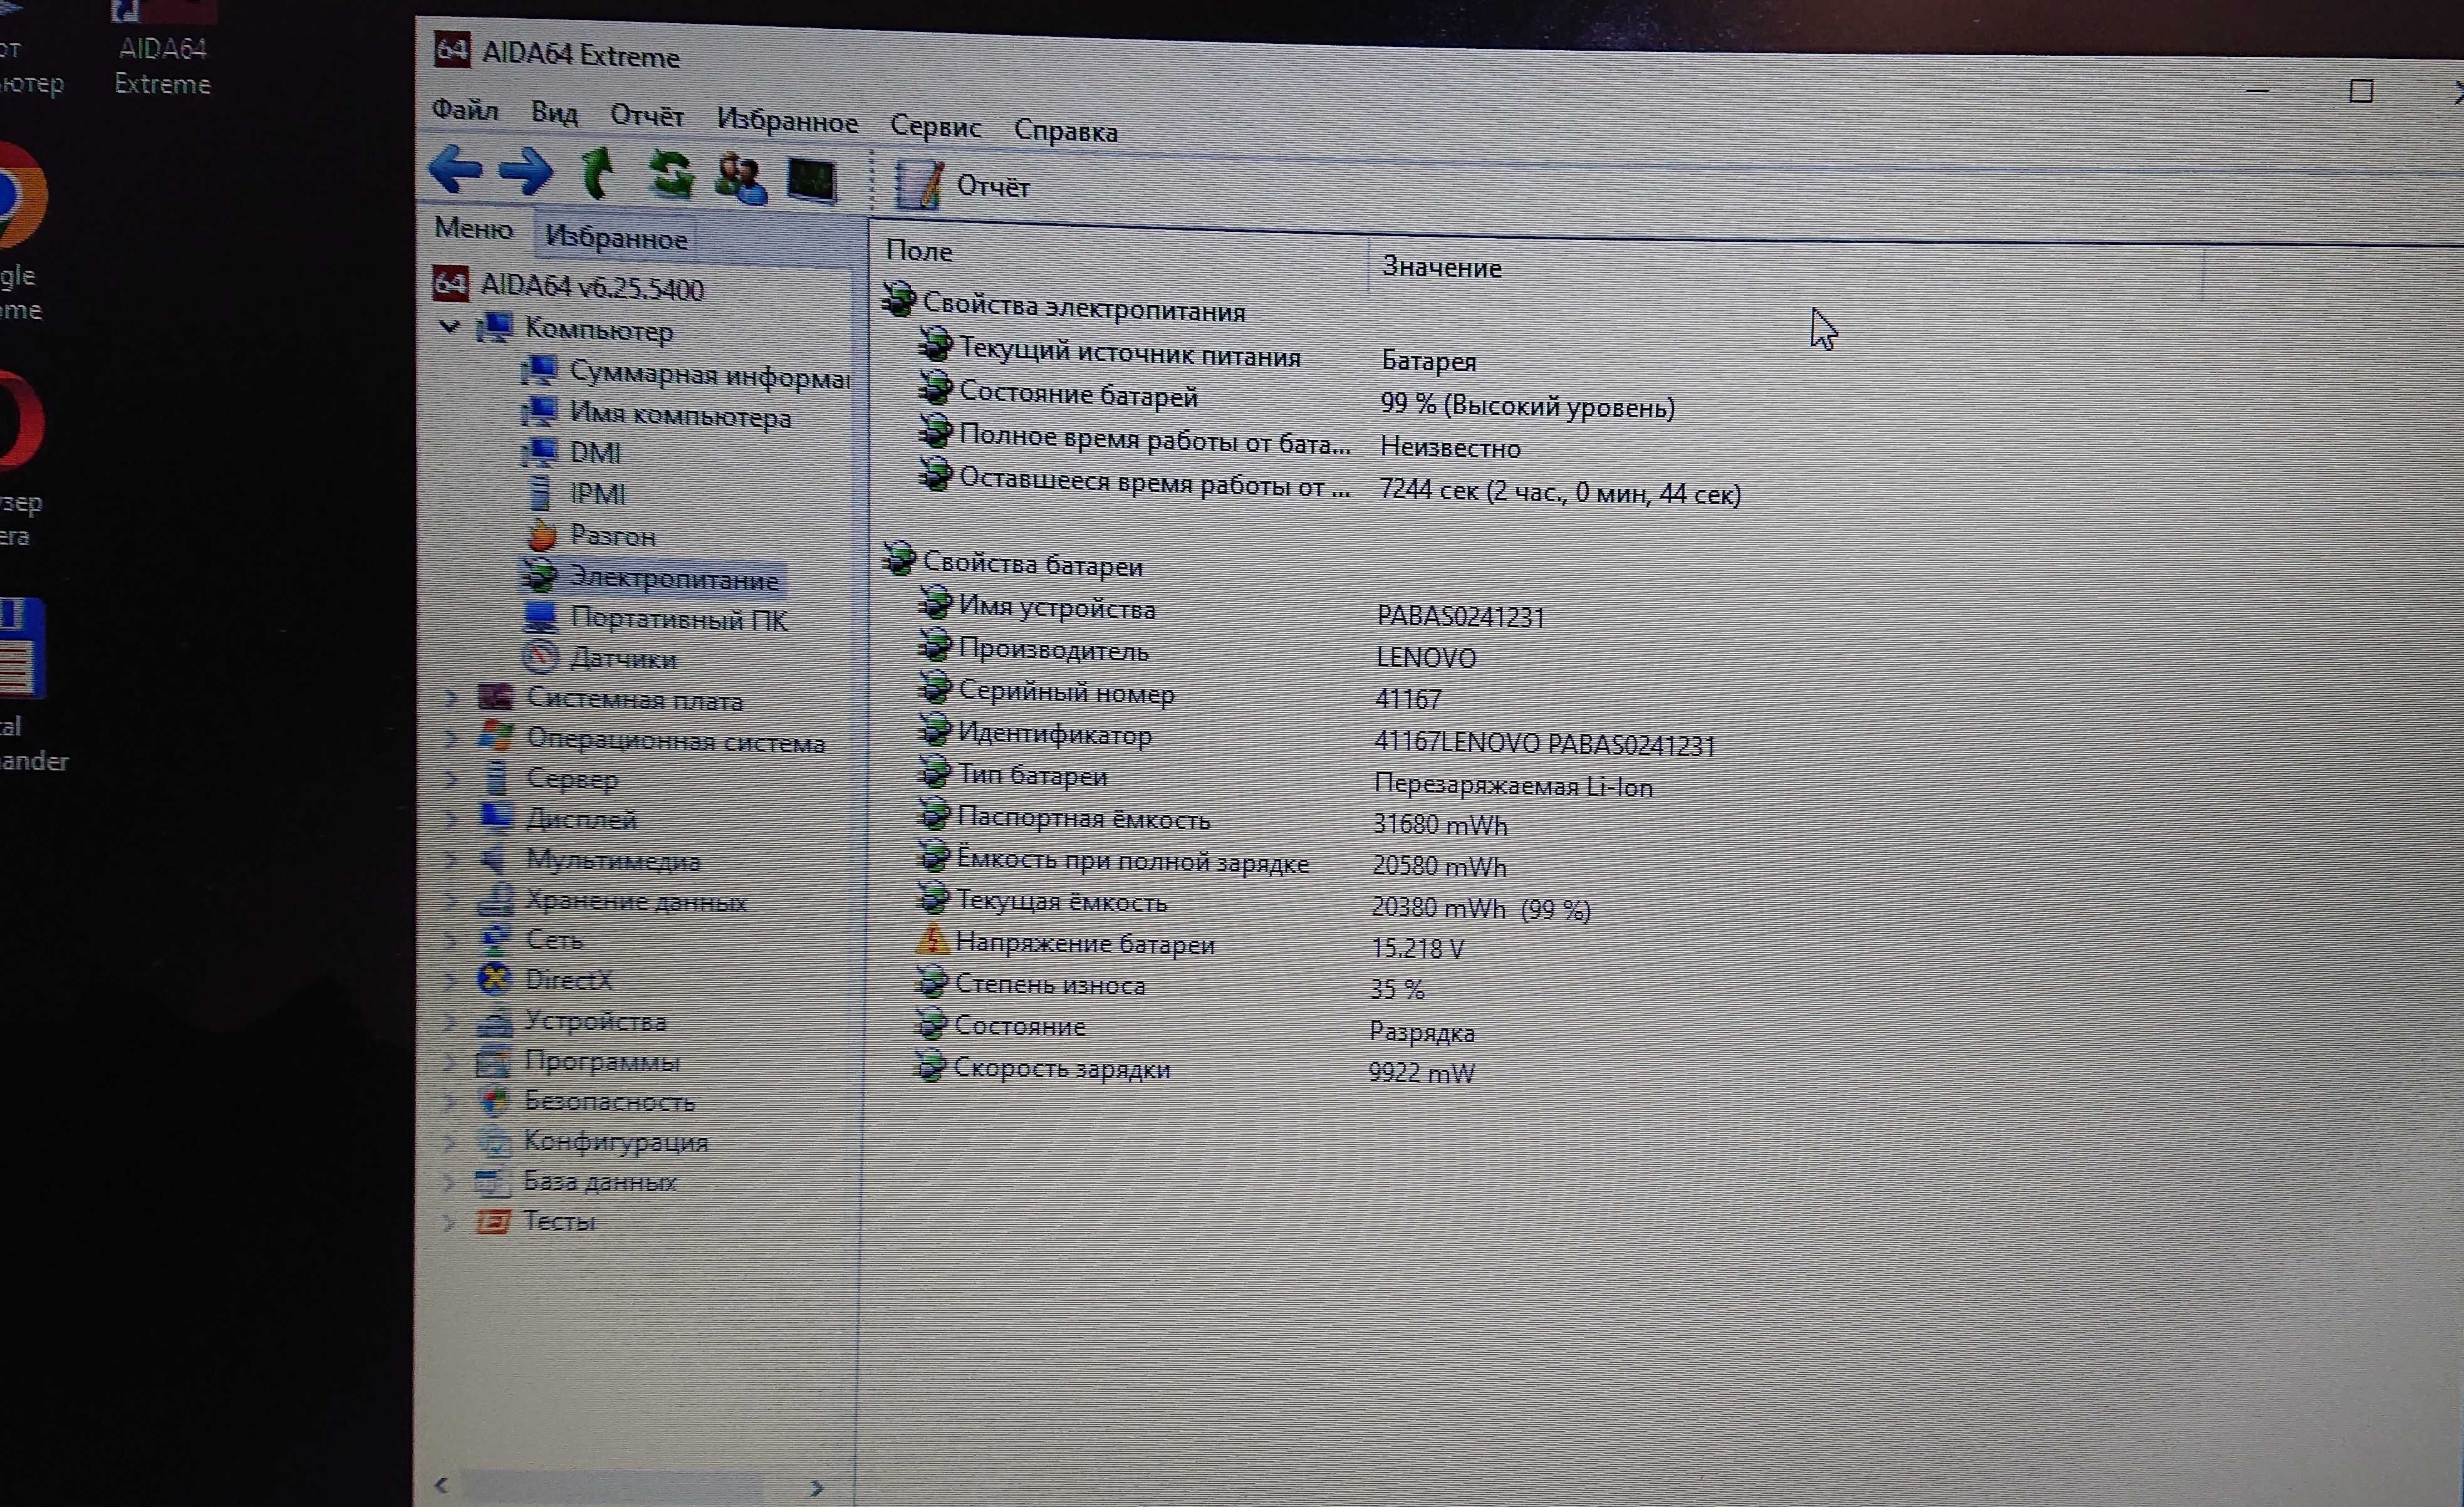Switch to the Меню tab
The image size is (2464, 1507).
click(x=473, y=229)
